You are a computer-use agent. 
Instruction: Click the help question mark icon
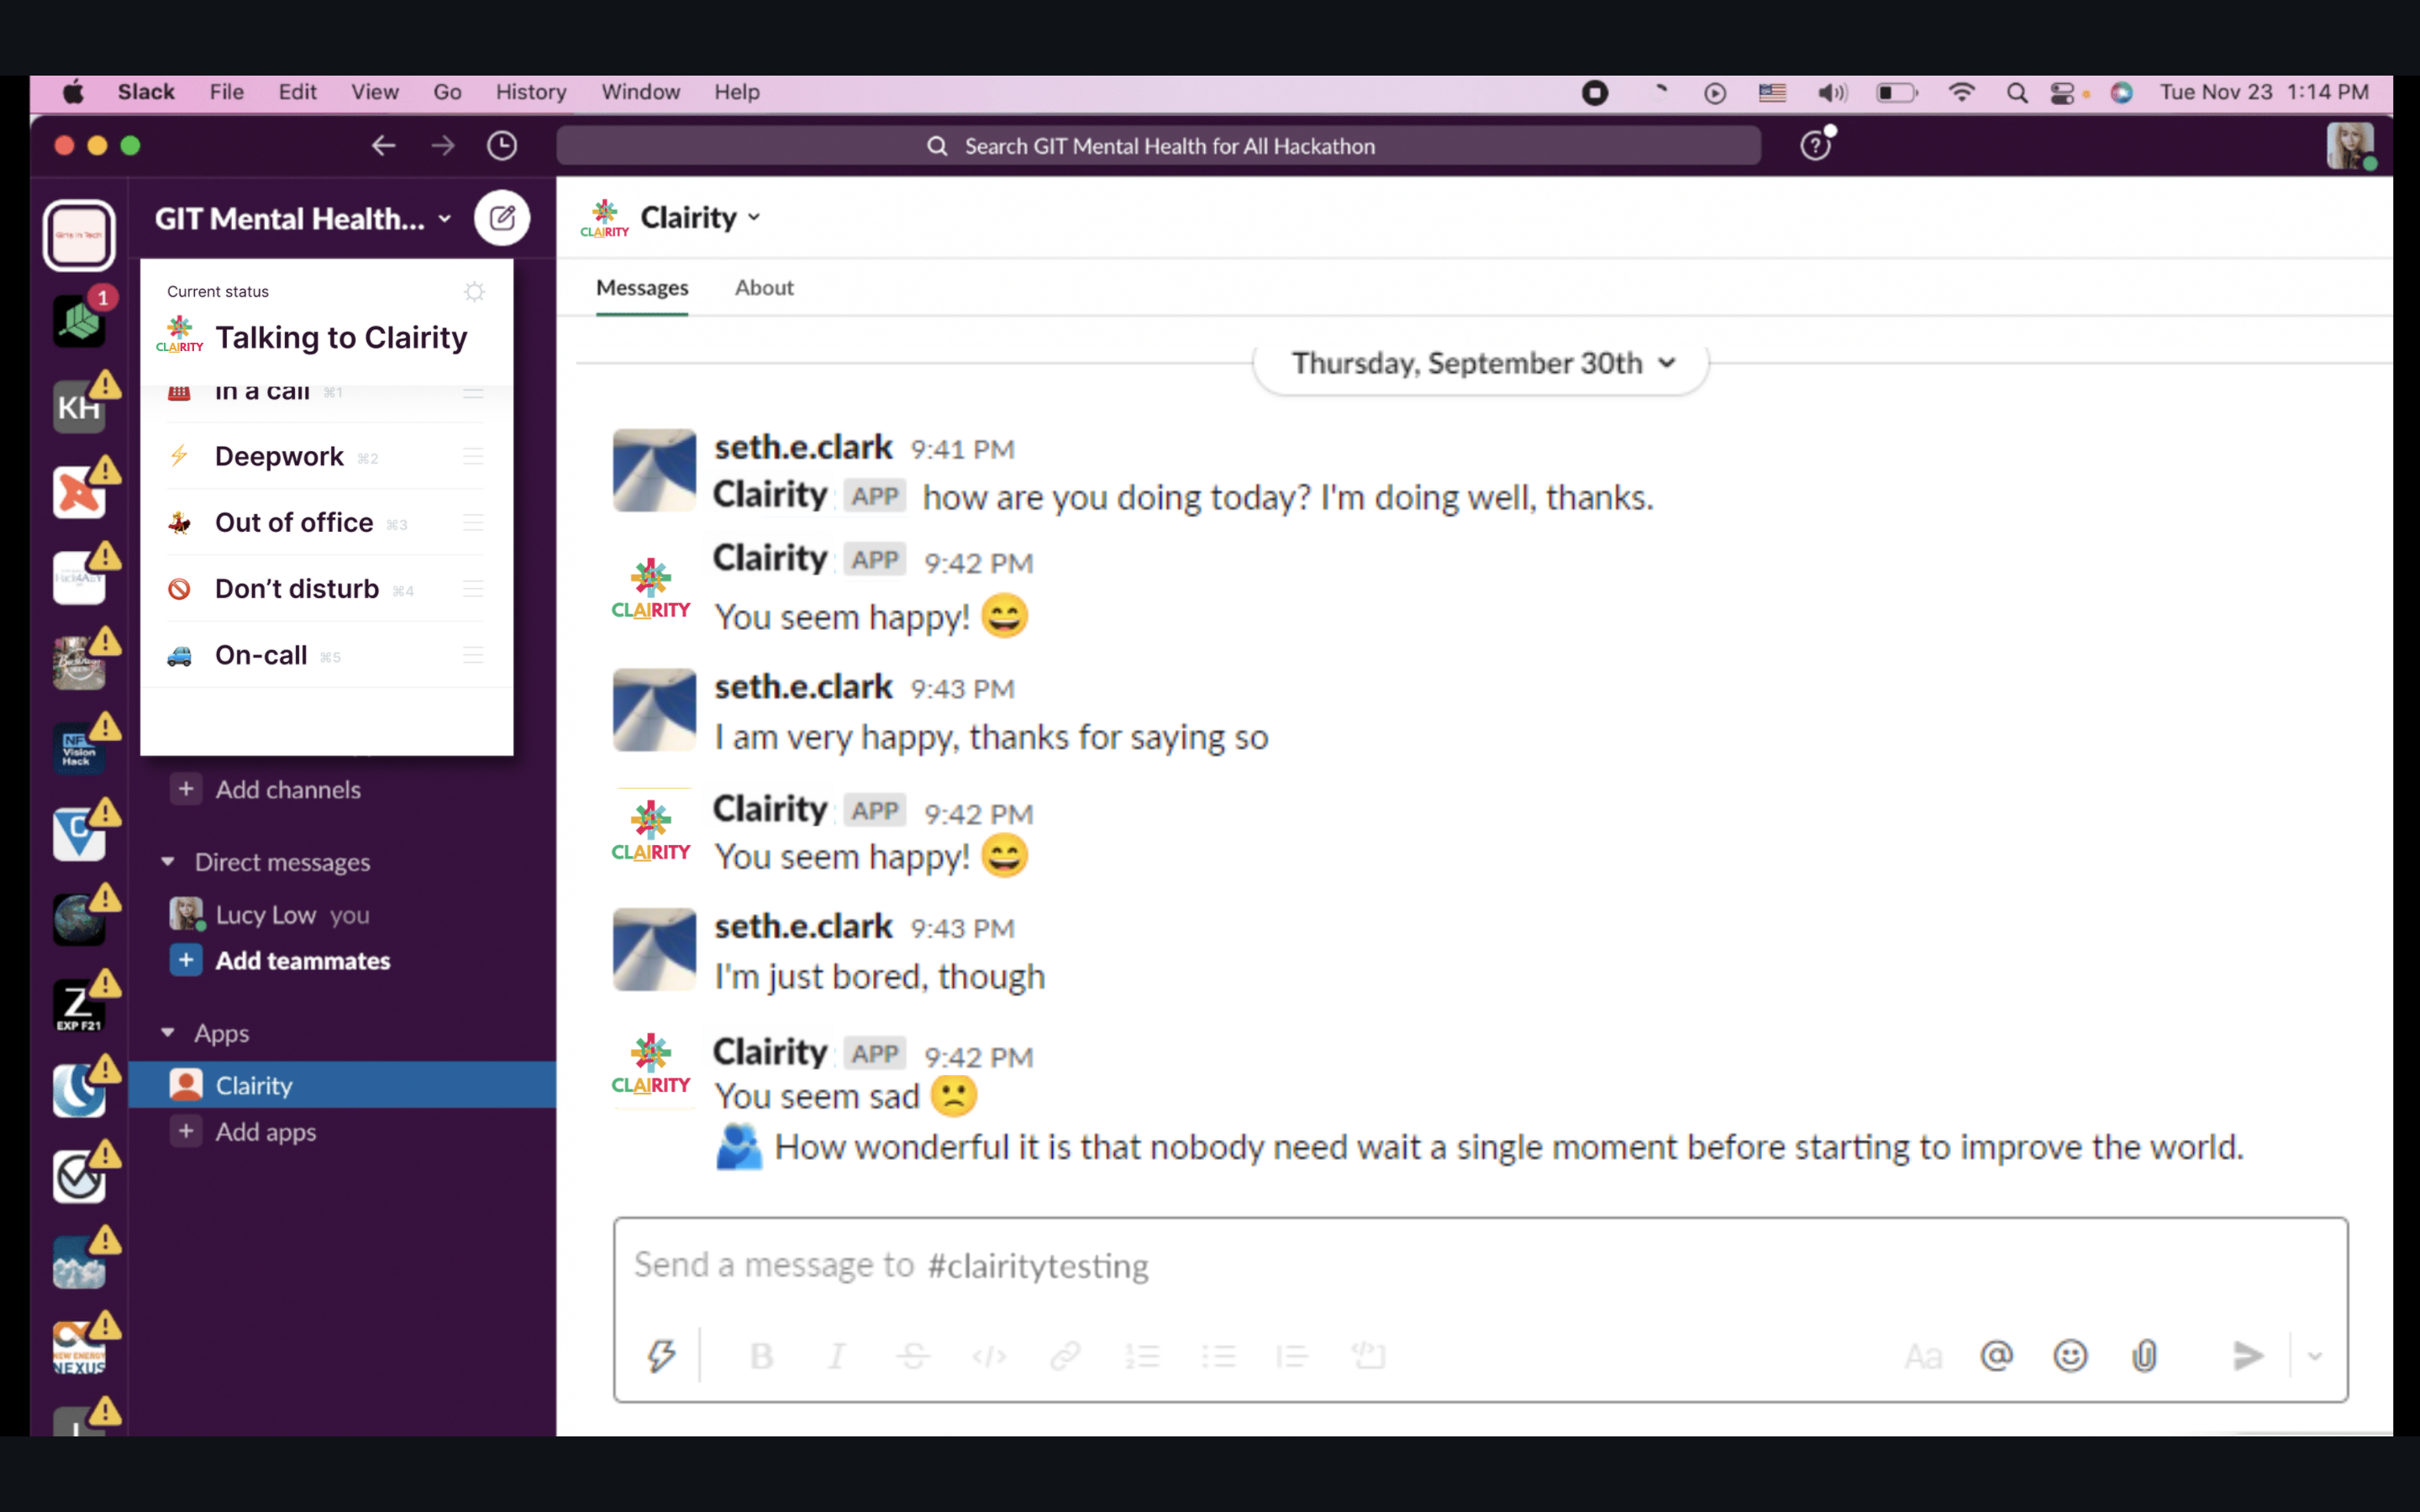[1815, 146]
